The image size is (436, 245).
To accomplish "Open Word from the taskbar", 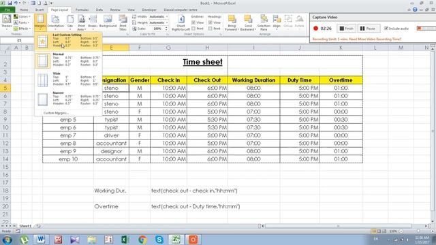I will [41, 240].
